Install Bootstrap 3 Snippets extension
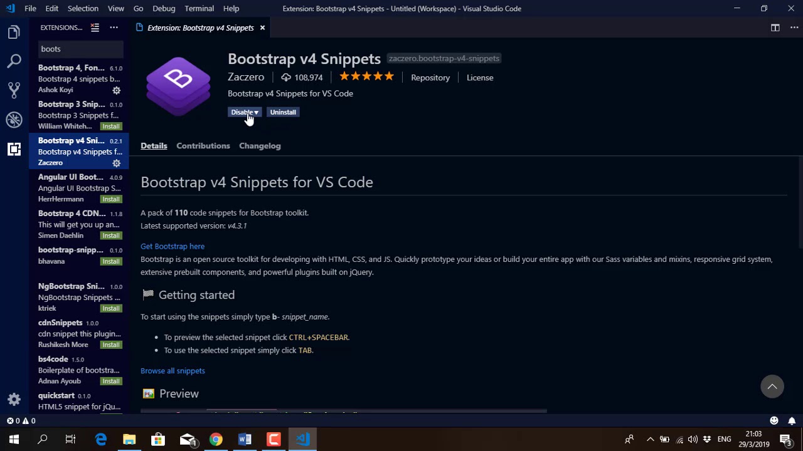 [111, 127]
